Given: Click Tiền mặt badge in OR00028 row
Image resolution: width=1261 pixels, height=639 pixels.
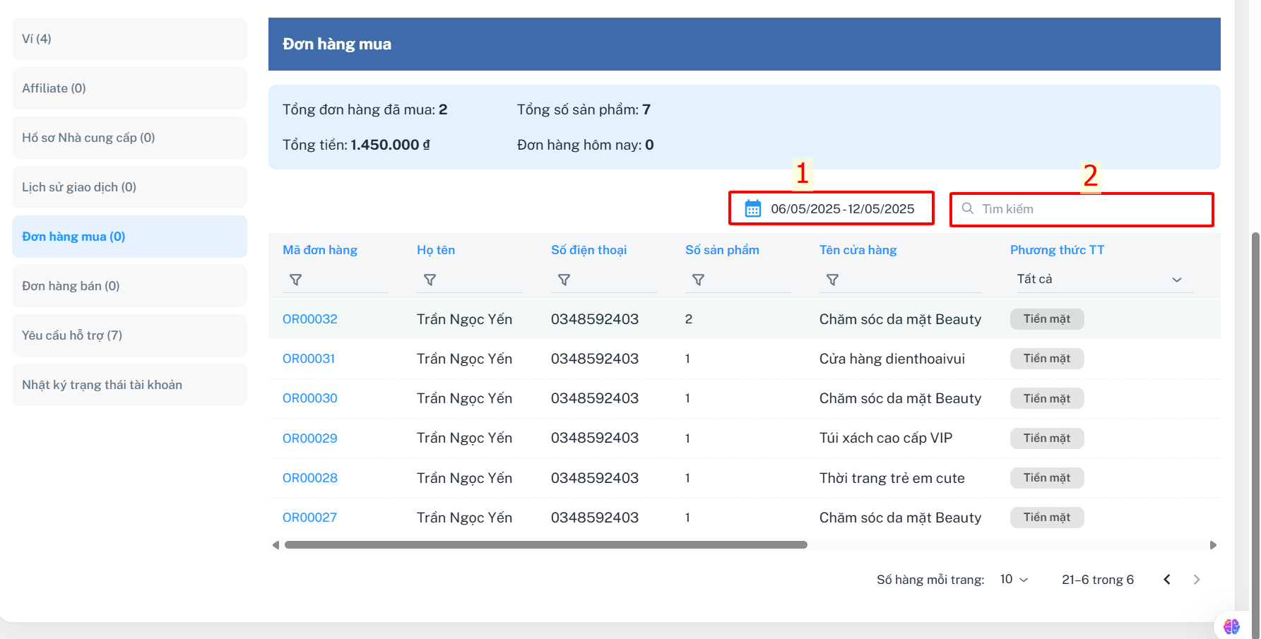Looking at the screenshot, I should click(x=1047, y=478).
